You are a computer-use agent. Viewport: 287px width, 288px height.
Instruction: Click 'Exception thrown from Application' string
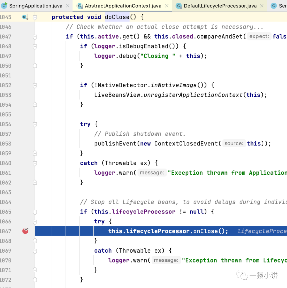point(227,173)
